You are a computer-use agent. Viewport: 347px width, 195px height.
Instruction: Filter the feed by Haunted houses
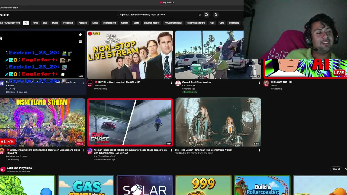tap(152, 23)
